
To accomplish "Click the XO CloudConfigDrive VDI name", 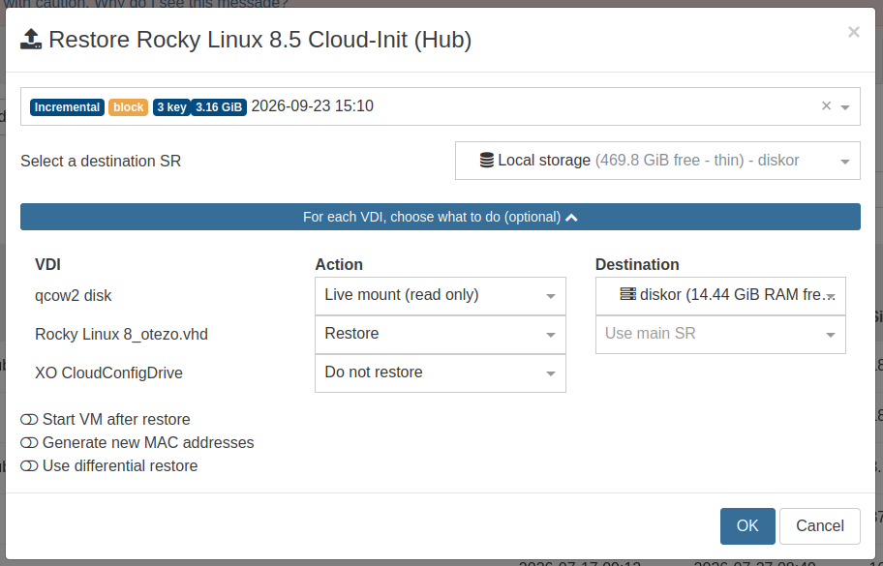I will (x=108, y=373).
